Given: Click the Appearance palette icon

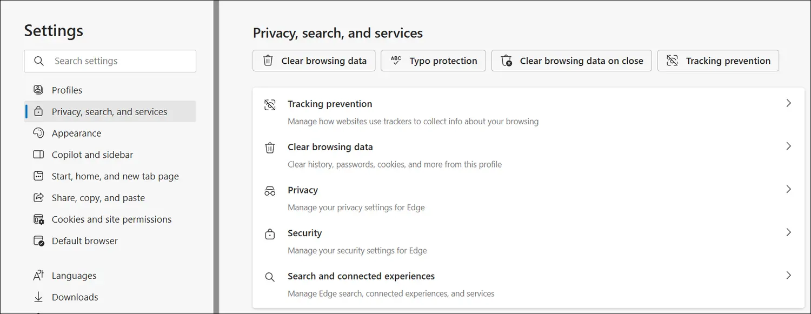Looking at the screenshot, I should (38, 133).
